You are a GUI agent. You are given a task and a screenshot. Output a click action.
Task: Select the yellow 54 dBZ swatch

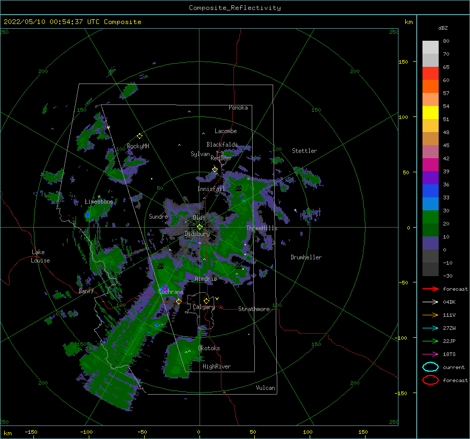point(430,112)
